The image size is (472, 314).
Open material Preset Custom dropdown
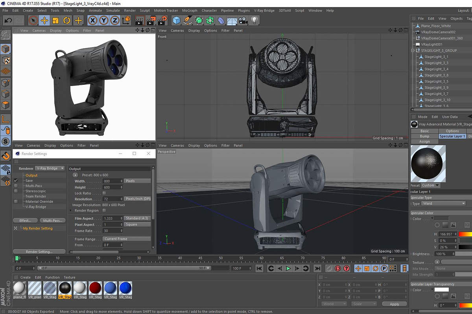[x=431, y=185]
